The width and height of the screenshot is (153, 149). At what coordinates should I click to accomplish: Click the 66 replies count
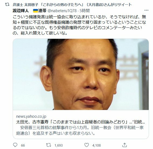(23, 145)
